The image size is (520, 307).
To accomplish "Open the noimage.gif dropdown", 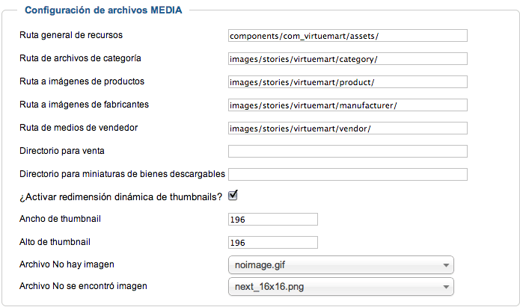I will [341, 265].
